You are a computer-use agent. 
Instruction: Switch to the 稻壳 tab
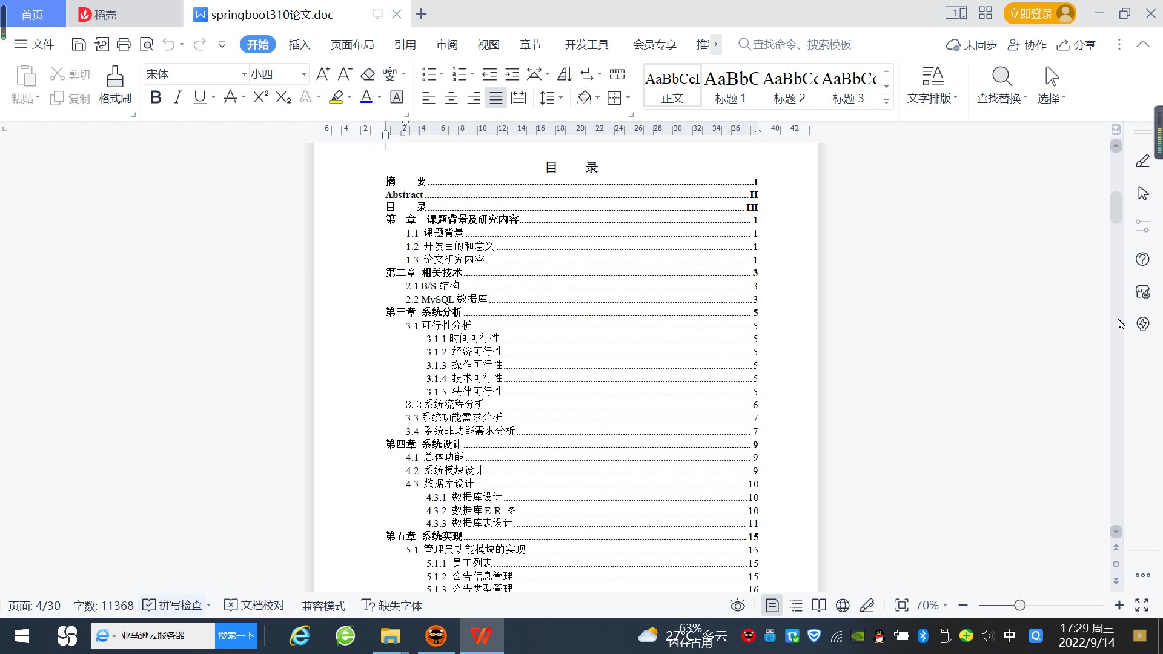125,14
